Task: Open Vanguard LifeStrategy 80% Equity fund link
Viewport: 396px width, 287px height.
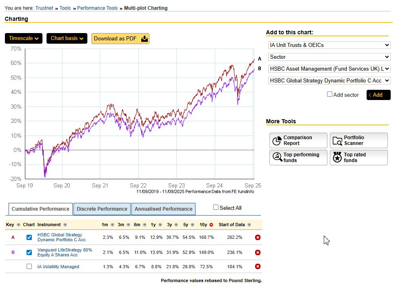Action: click(x=65, y=252)
